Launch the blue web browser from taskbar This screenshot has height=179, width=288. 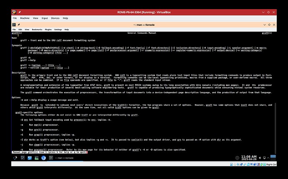[43, 158]
